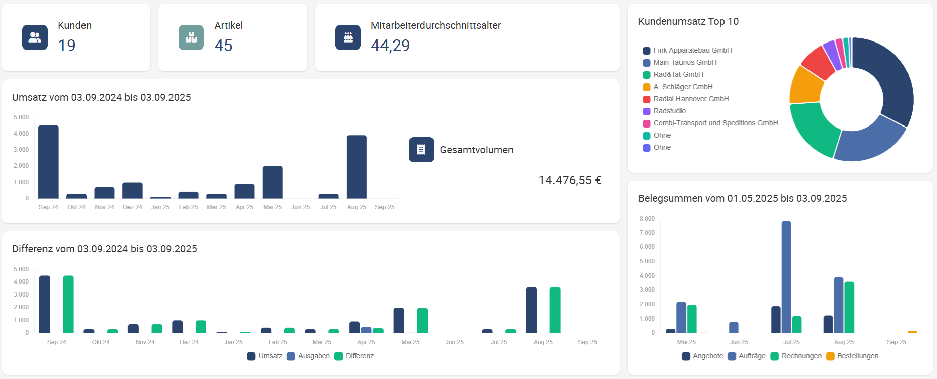Screen dimensions: 937x379
Task: Hide Aufträge in Belegsummen legend
Action: tap(747, 356)
